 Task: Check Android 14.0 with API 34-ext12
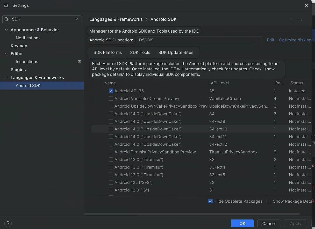(x=111, y=144)
